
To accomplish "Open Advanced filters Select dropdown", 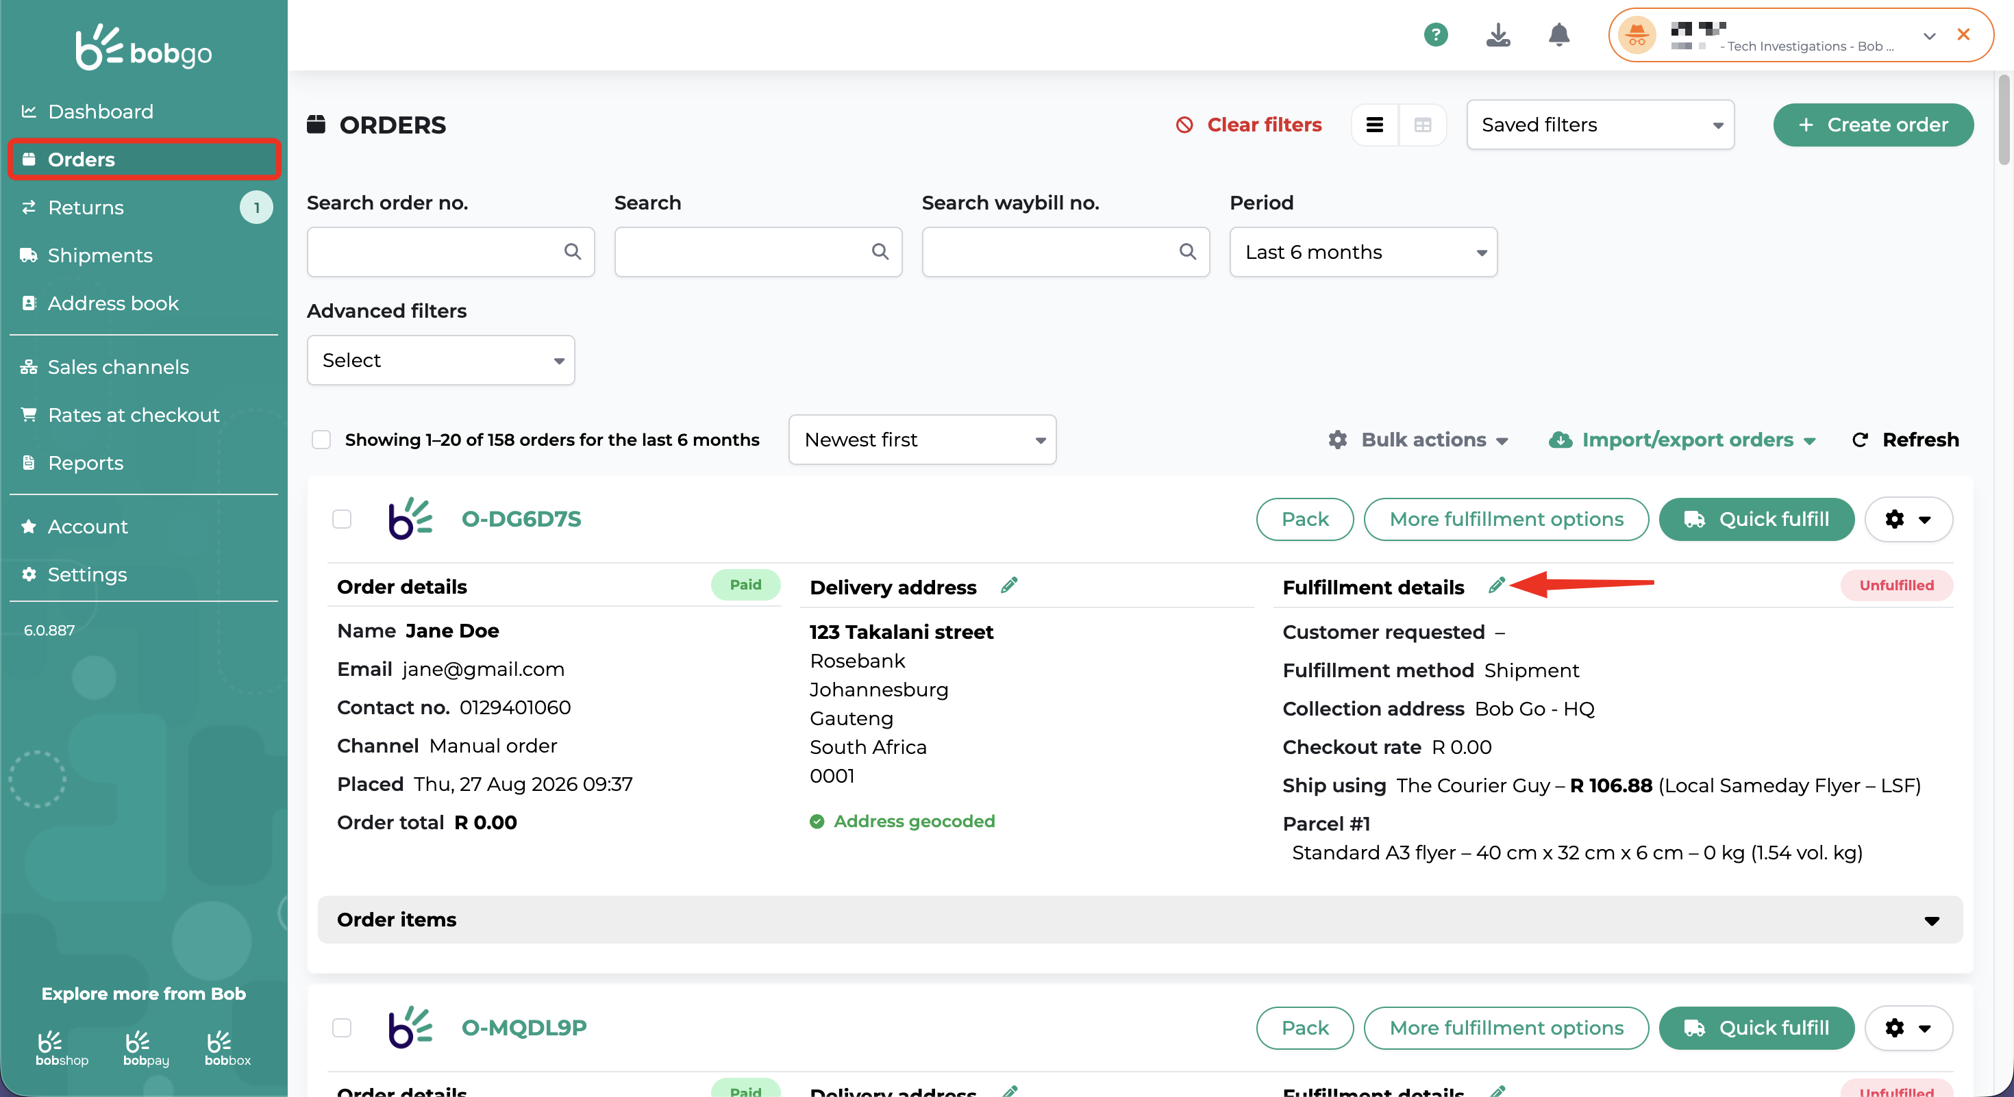I will (x=441, y=360).
